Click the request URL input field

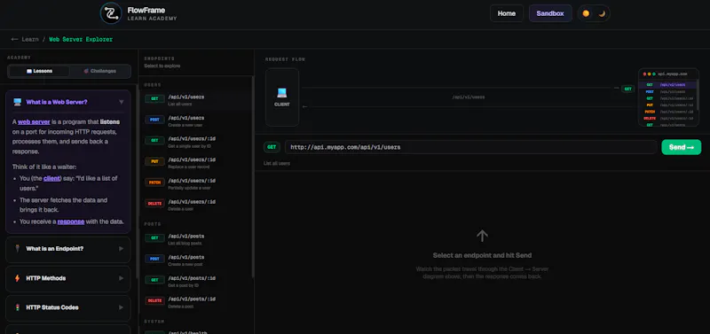[x=471, y=147]
